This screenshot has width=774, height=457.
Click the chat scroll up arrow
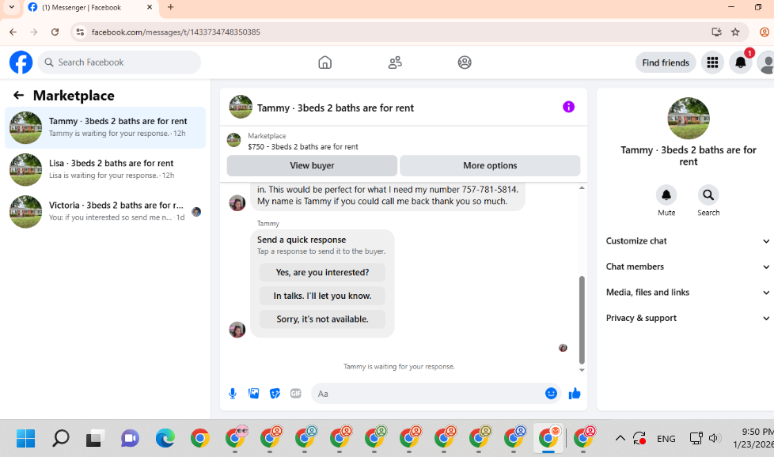tap(582, 188)
